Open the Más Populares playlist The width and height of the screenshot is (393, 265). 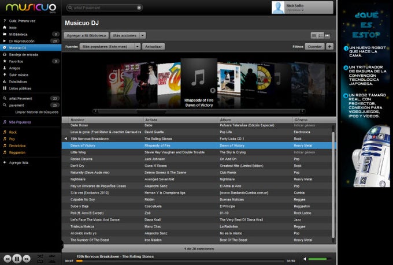coord(20,122)
